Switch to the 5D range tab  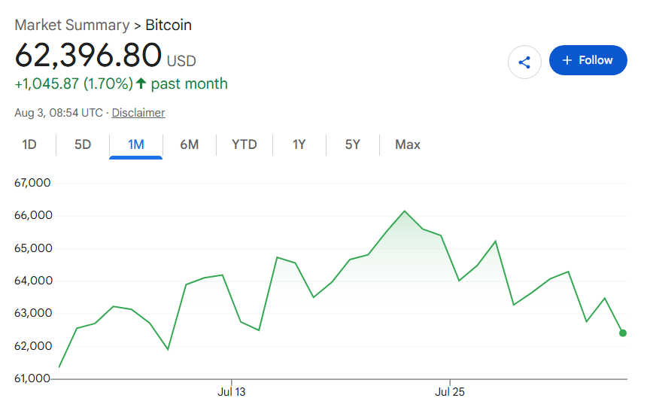(x=83, y=144)
